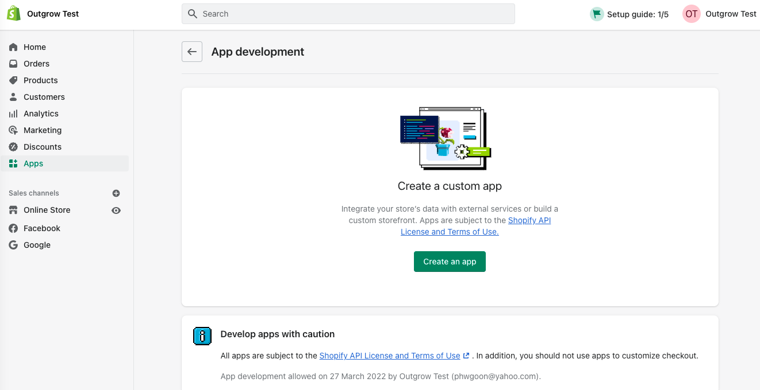Click the Analytics bar chart icon
Viewport: 760px width, 390px height.
tap(13, 114)
